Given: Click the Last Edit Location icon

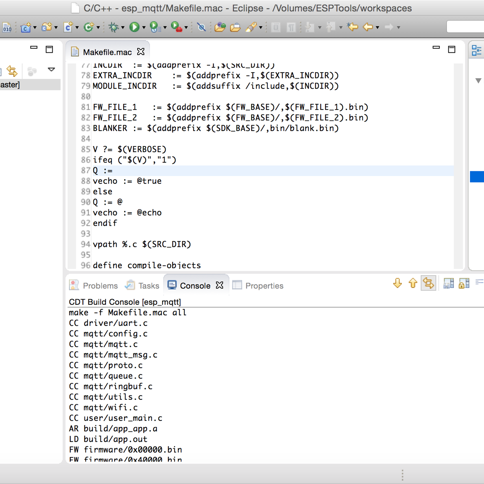Looking at the screenshot, I should (x=352, y=27).
